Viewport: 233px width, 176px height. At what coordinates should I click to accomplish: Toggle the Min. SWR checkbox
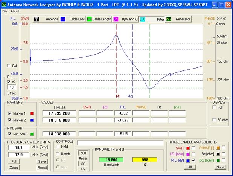coord(10,134)
